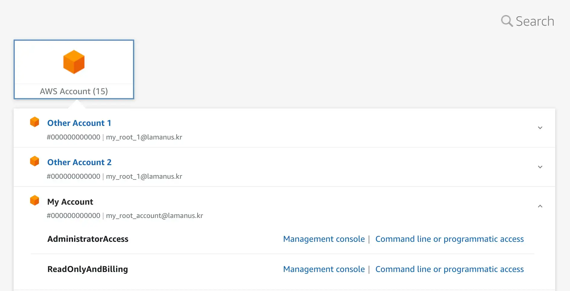Click the cube icon beside Other Account 1
Viewport: 570px width, 291px height.
(35, 122)
